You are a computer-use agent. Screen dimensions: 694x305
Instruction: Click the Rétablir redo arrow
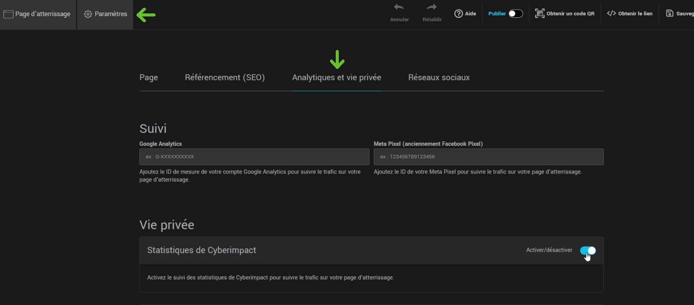click(432, 7)
